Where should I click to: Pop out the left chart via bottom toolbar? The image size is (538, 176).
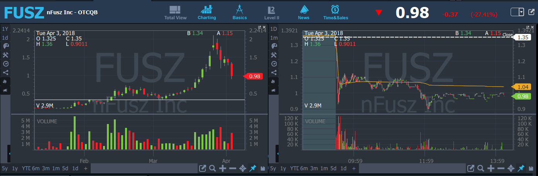click(x=203, y=168)
